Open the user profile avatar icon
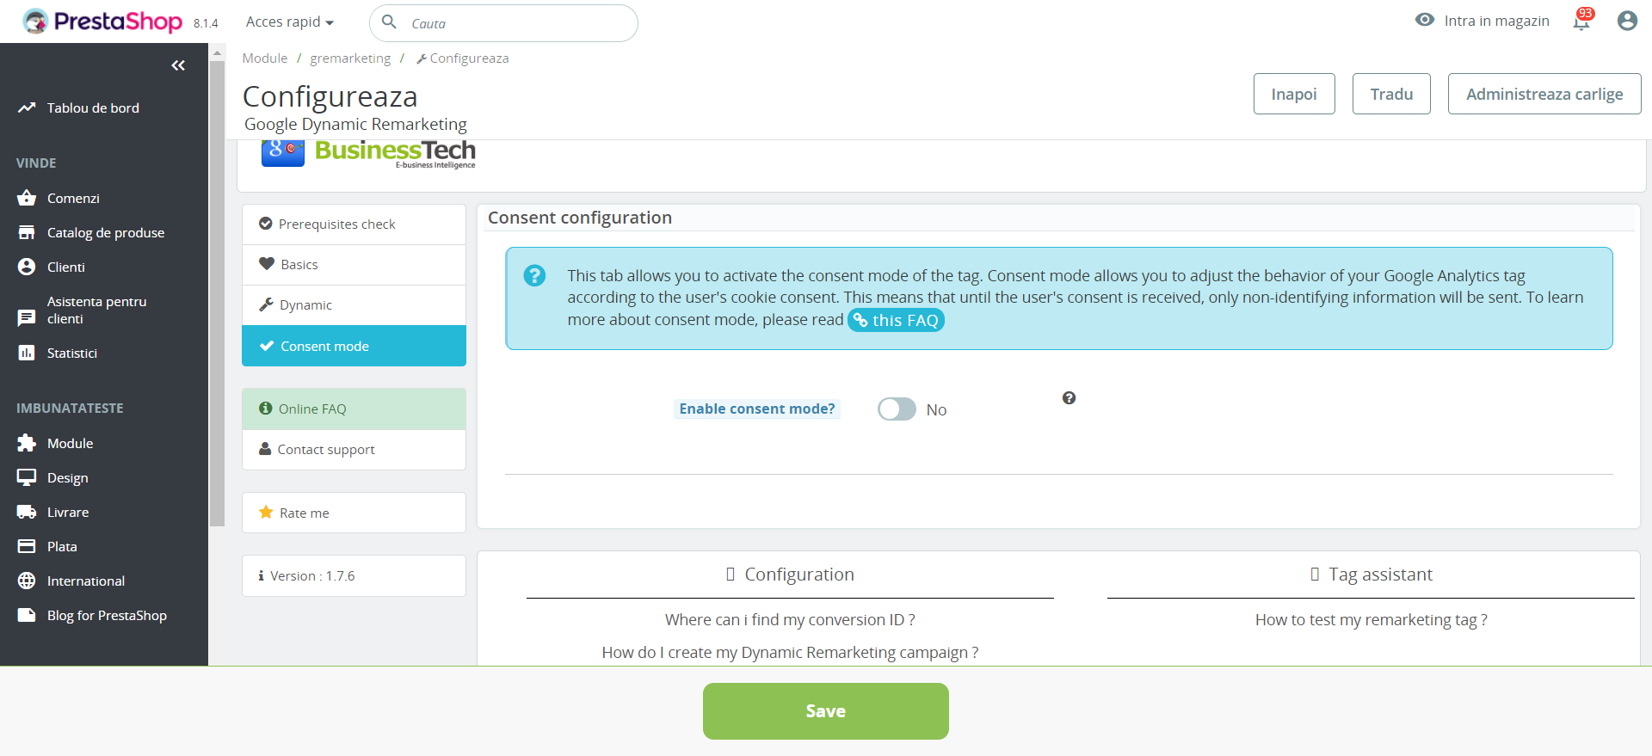Image resolution: width=1652 pixels, height=756 pixels. point(1626,21)
